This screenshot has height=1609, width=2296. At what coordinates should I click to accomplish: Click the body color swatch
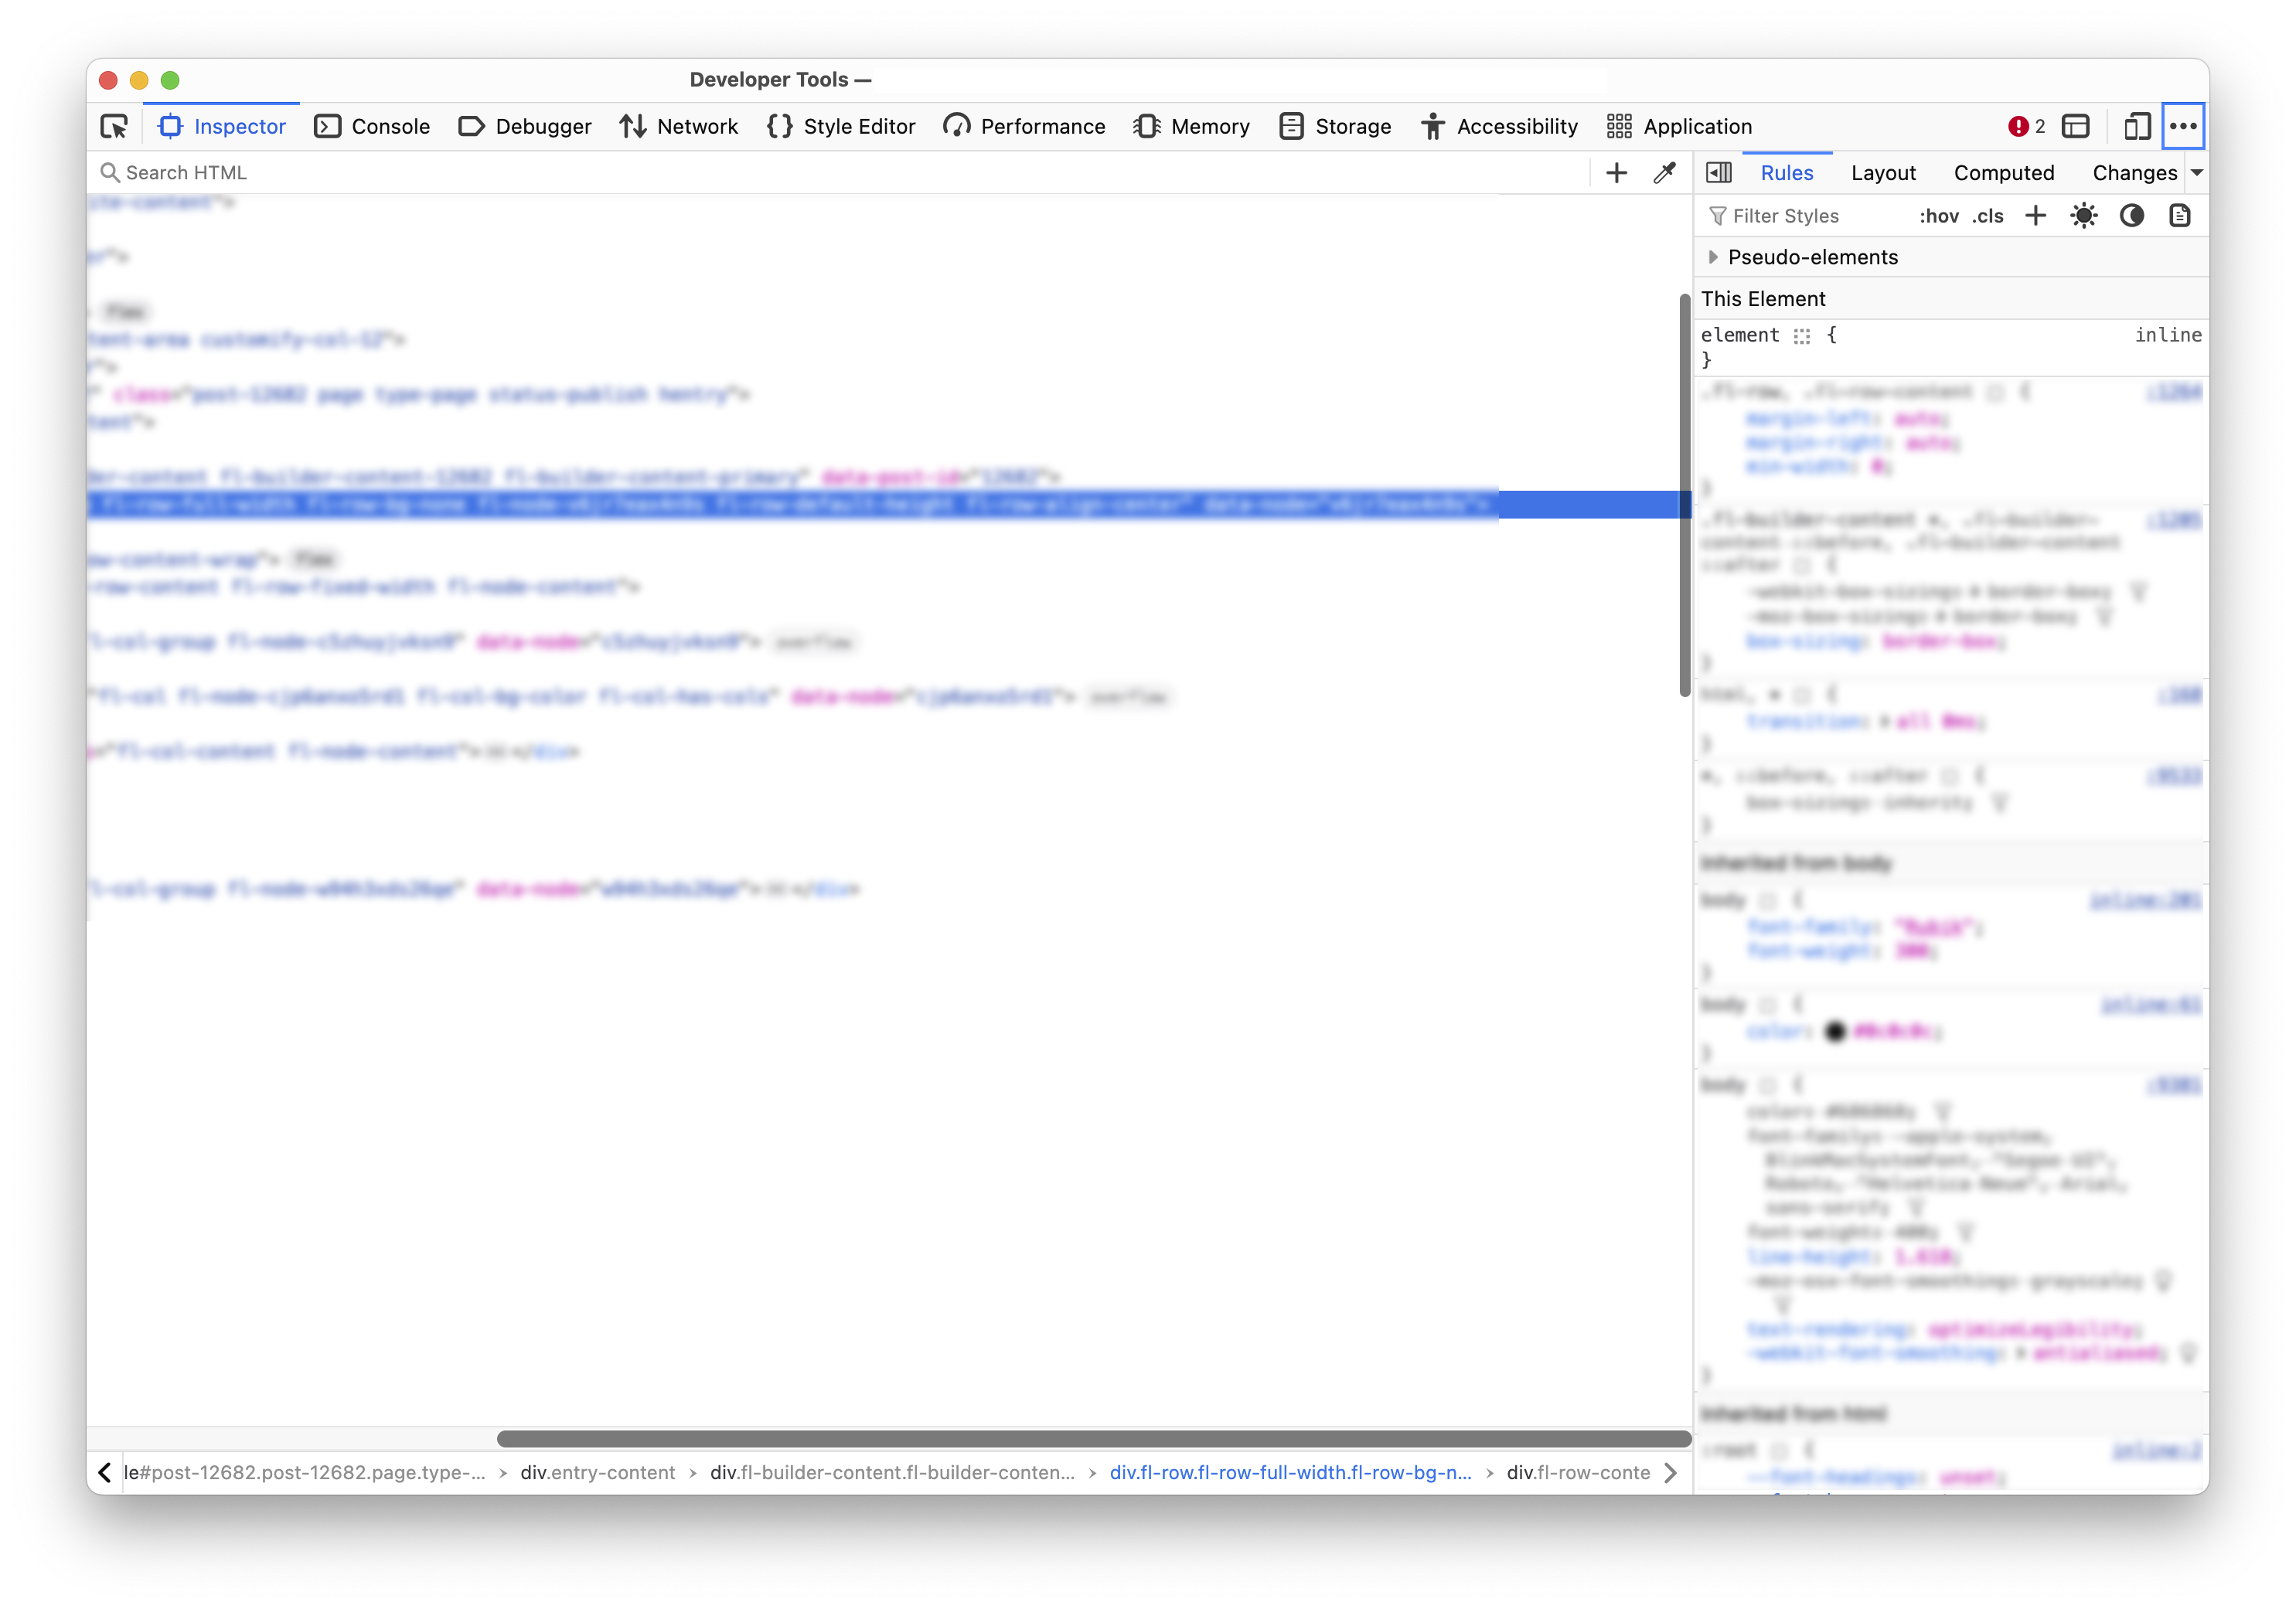pos(1835,1032)
